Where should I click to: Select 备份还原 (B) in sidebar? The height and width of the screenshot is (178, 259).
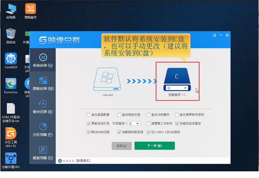tap(43, 107)
